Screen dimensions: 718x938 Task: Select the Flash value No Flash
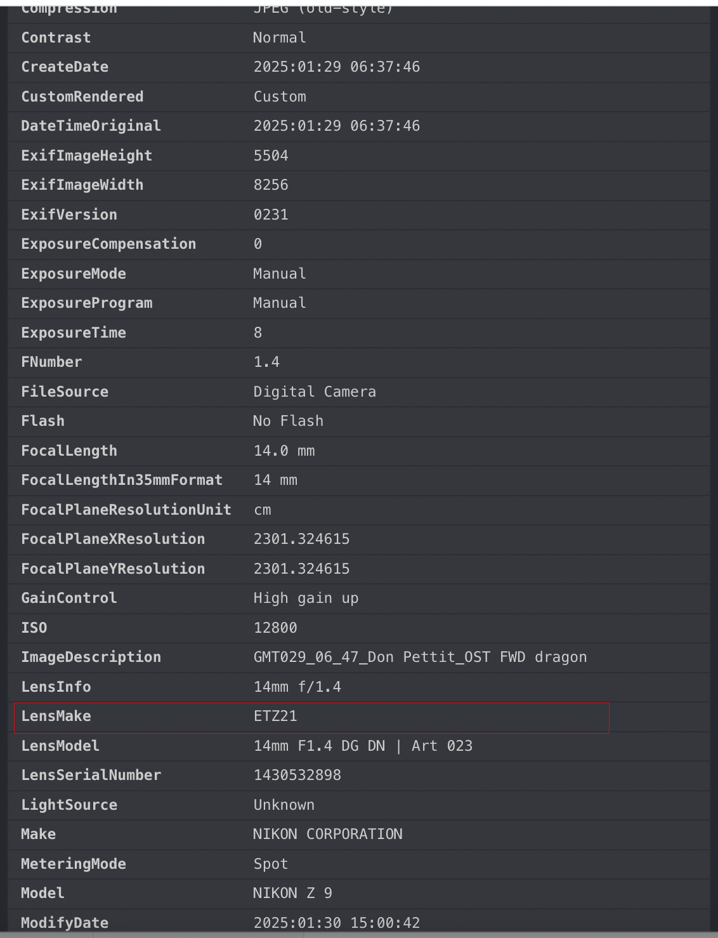288,421
